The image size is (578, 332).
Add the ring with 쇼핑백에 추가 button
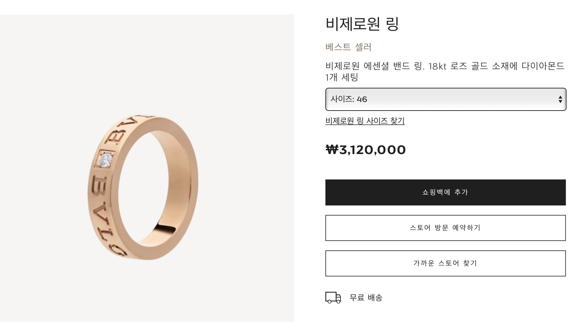coord(445,192)
